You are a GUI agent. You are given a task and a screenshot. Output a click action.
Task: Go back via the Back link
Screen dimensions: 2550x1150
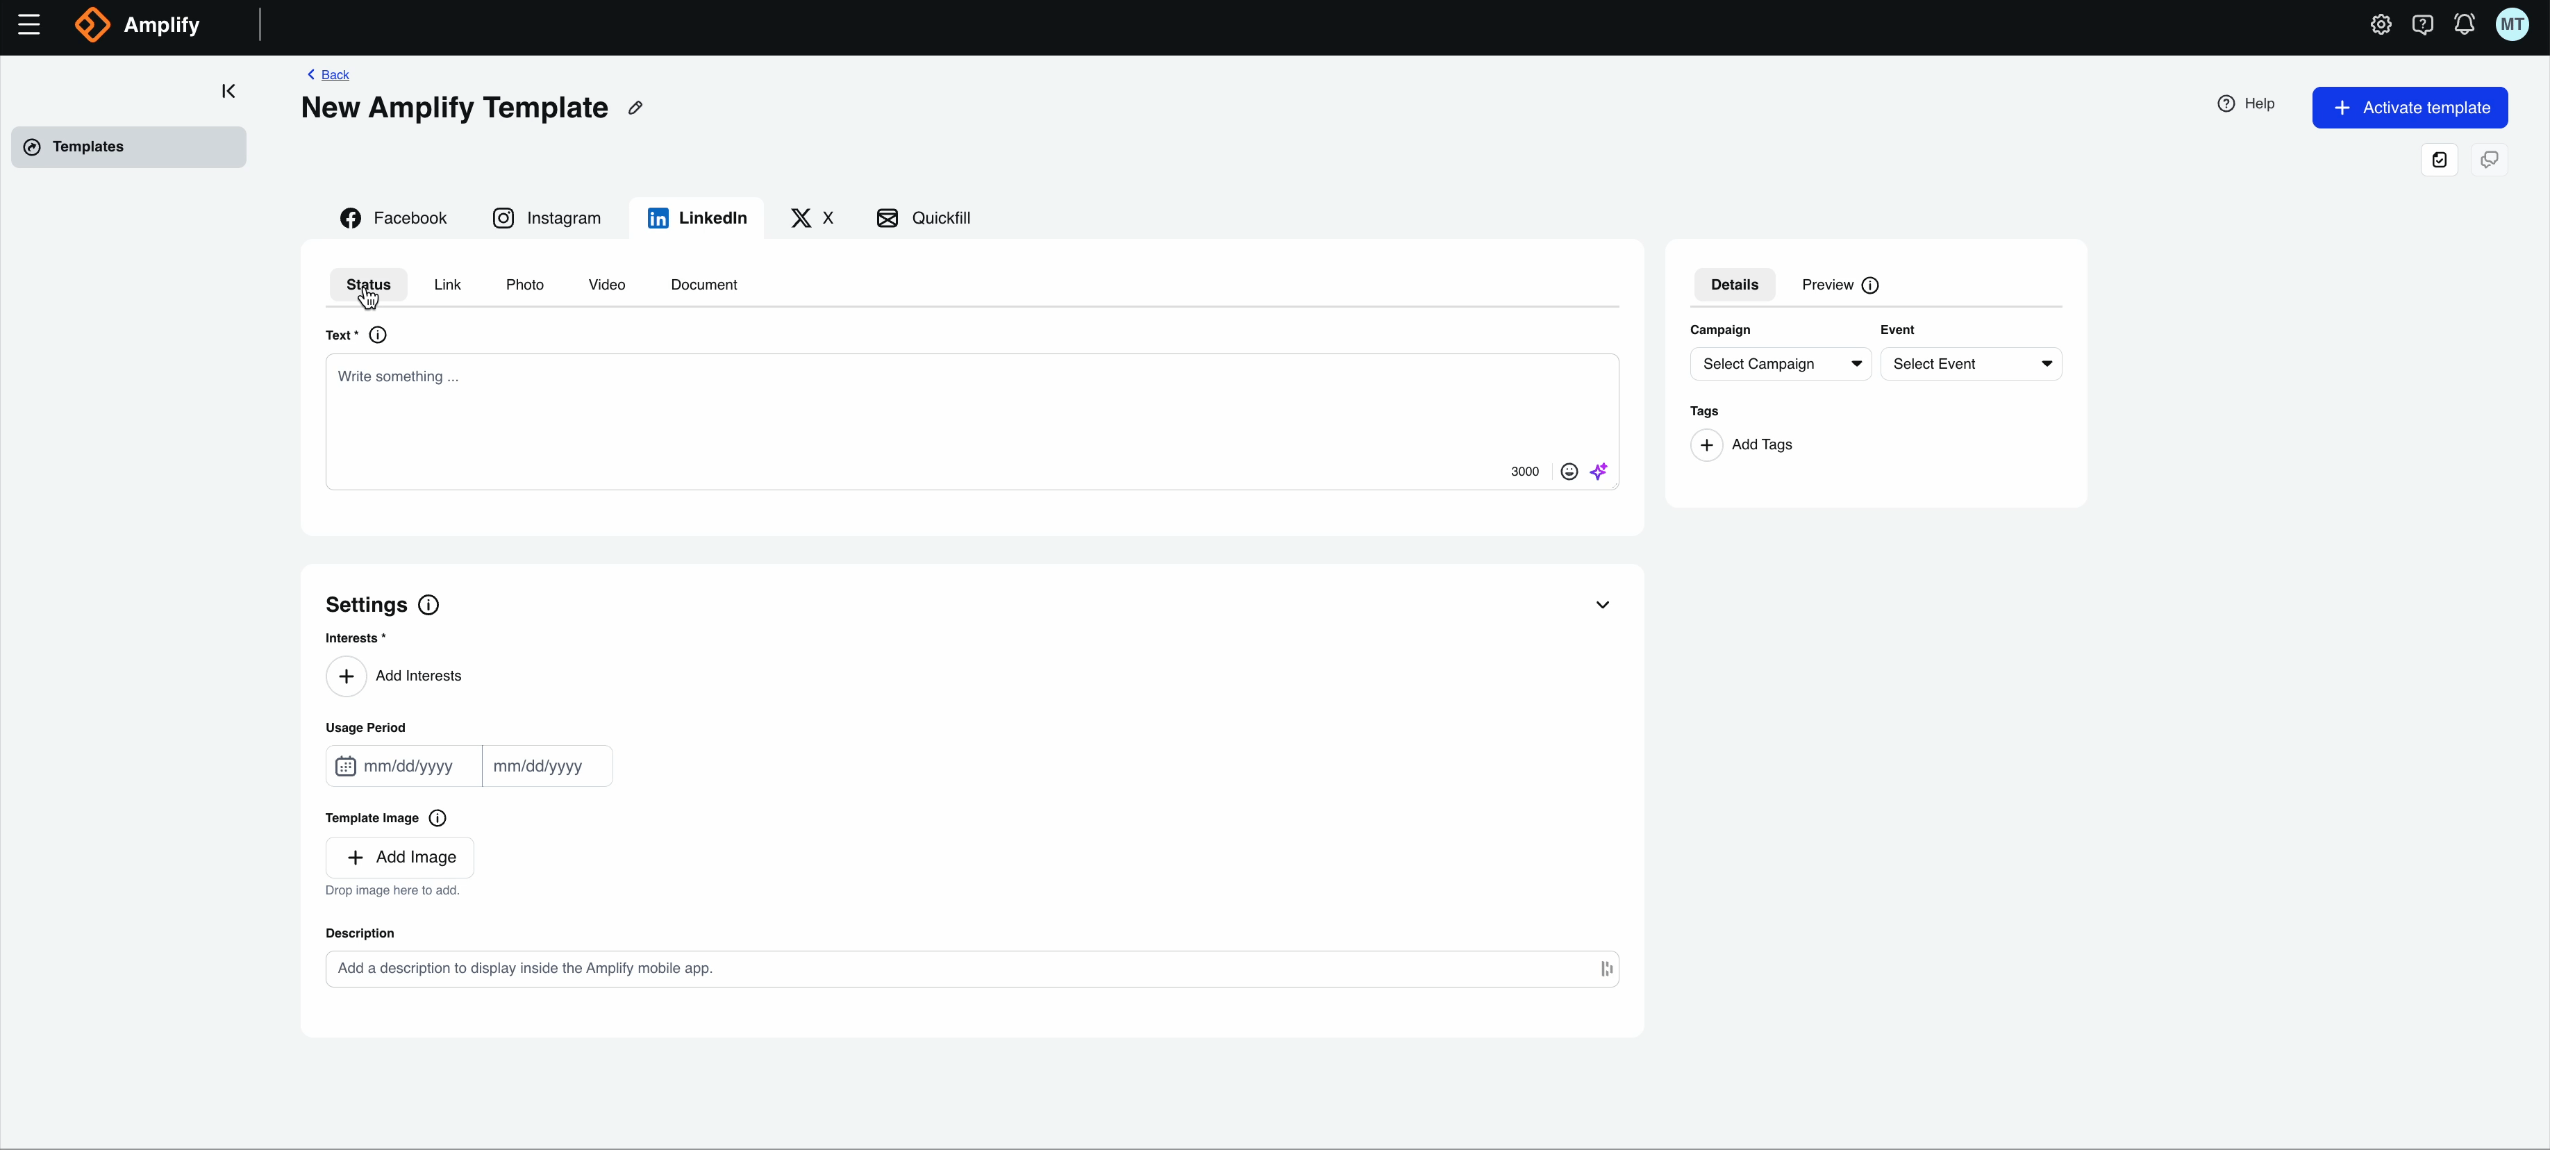(328, 75)
